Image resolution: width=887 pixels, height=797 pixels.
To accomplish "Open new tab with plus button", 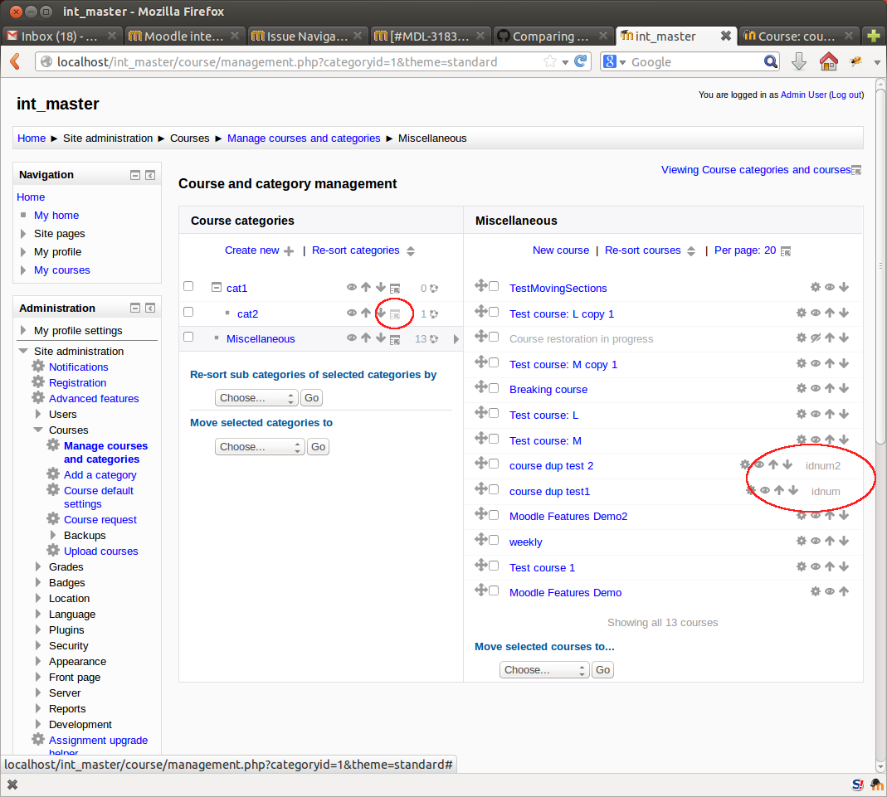I will pyautogui.click(x=874, y=36).
